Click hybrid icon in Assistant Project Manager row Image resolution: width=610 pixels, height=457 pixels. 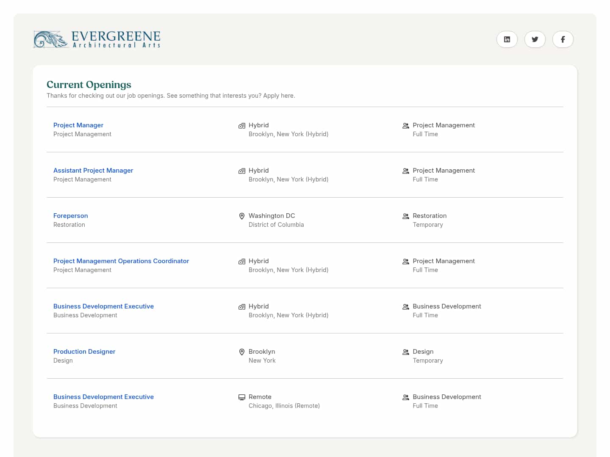242,171
